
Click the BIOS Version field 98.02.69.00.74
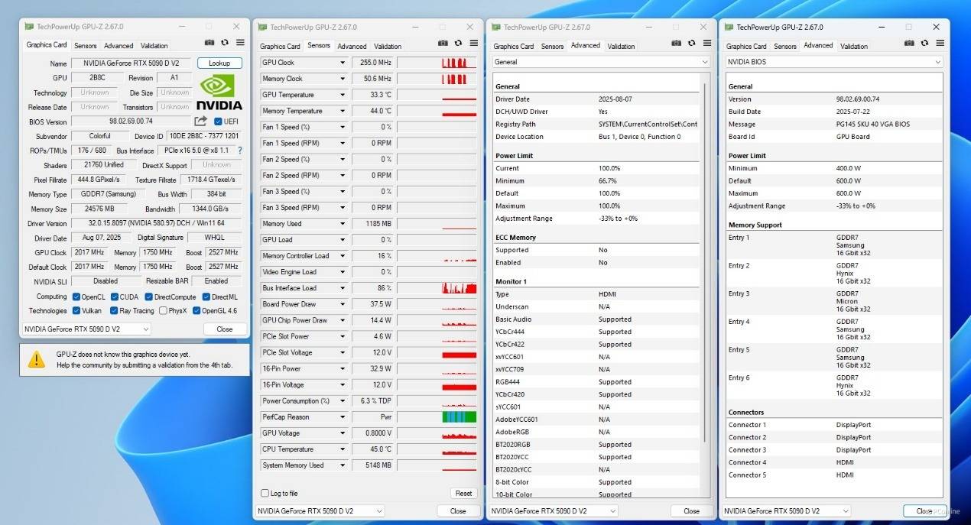coord(132,122)
